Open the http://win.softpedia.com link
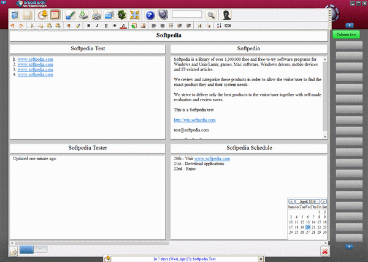 [x=194, y=120]
